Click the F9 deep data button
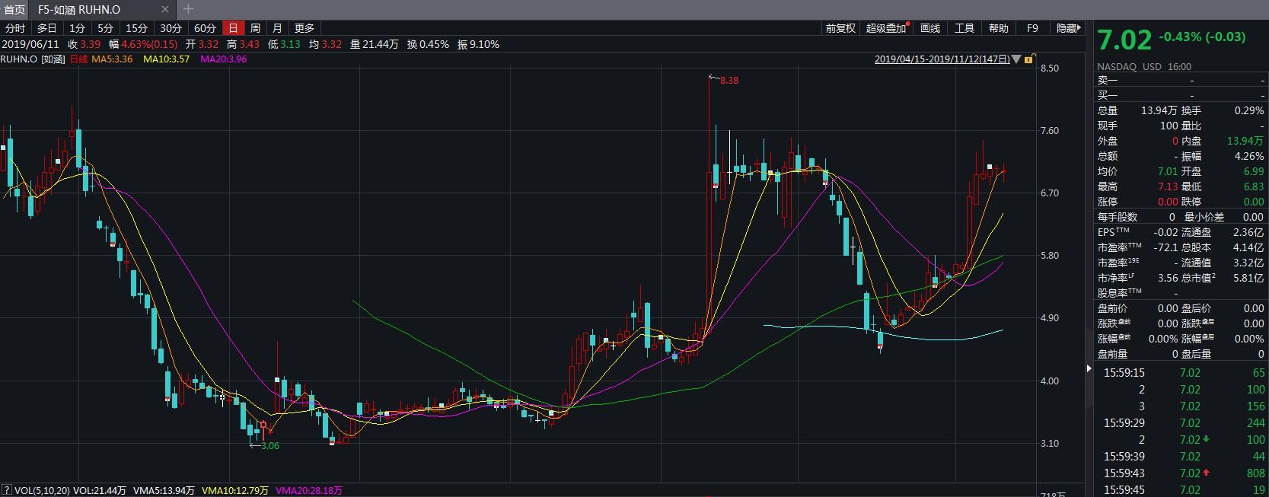The height and width of the screenshot is (497, 1269). pyautogui.click(x=1032, y=28)
